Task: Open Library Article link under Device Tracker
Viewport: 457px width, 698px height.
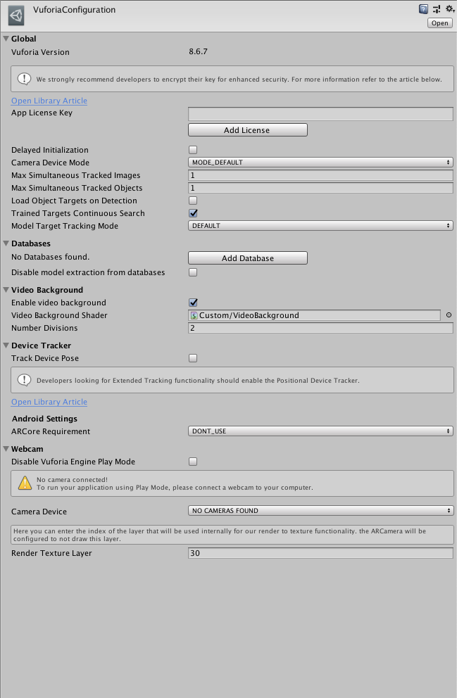Action: (x=49, y=402)
